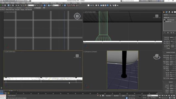Open the selection filter dropdown
The width and height of the screenshot is (176, 99).
(x=31, y=5)
